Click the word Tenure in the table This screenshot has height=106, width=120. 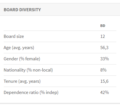coord(10,81)
